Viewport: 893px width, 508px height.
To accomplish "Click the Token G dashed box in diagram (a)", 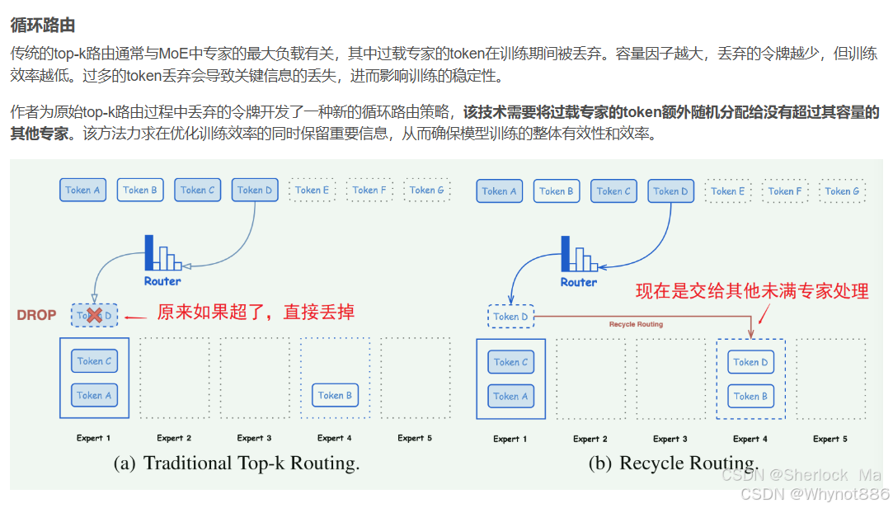I will [426, 190].
